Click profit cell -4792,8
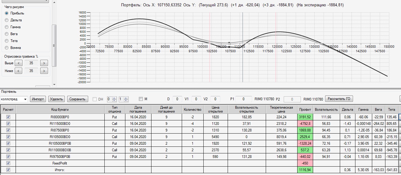This screenshot has width=401, height=175. pos(305,124)
